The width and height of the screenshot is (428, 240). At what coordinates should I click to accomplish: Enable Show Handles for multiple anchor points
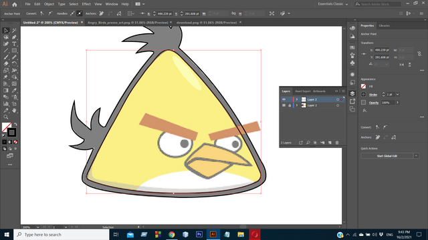[73, 13]
